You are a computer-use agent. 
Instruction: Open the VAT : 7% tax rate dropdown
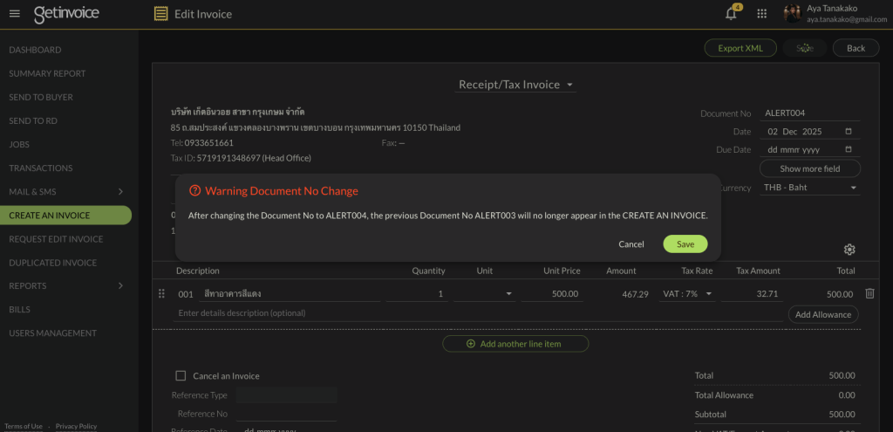(x=687, y=294)
